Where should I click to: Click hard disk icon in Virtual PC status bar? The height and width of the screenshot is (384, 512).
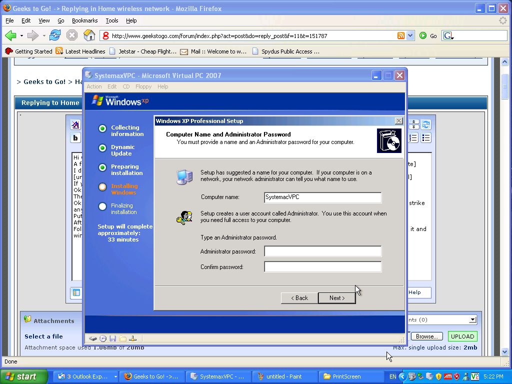tap(92, 338)
